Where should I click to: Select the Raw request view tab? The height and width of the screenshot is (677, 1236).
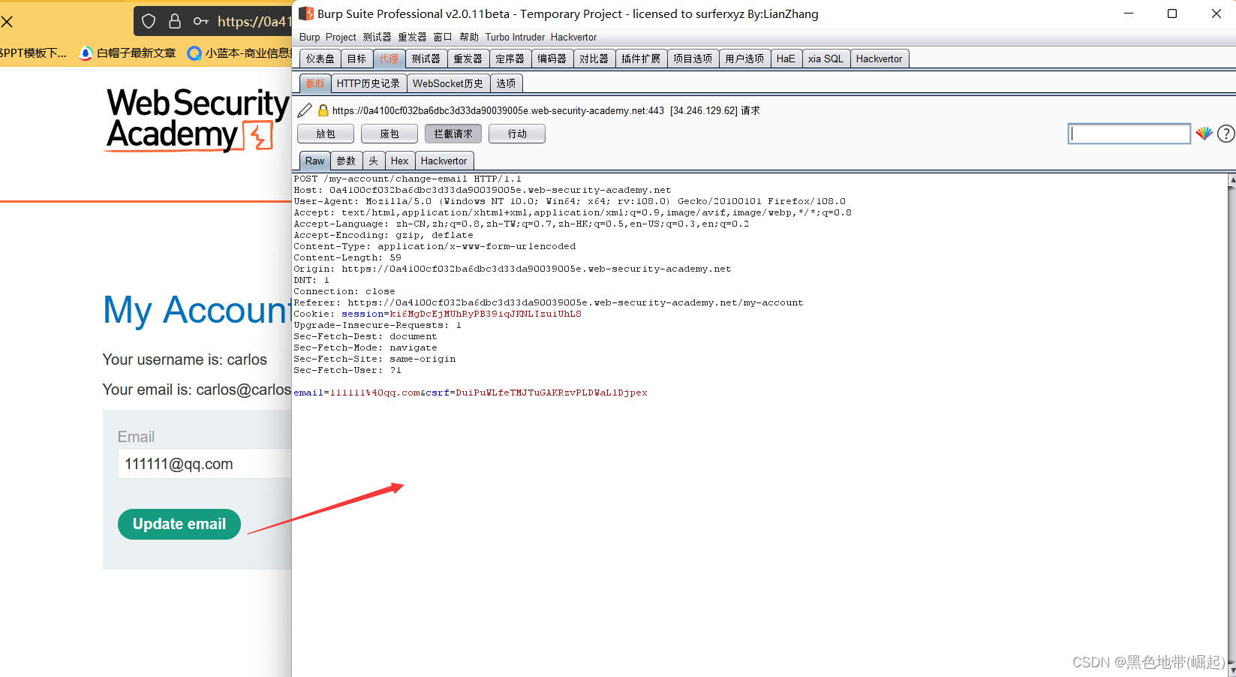(x=315, y=161)
